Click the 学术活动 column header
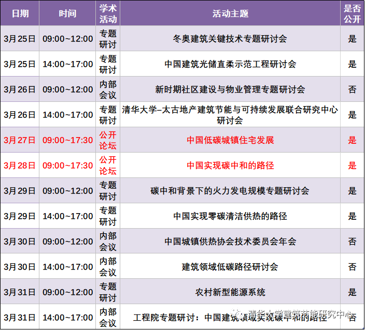Viewport: 365px width, 330px height. pos(108,13)
